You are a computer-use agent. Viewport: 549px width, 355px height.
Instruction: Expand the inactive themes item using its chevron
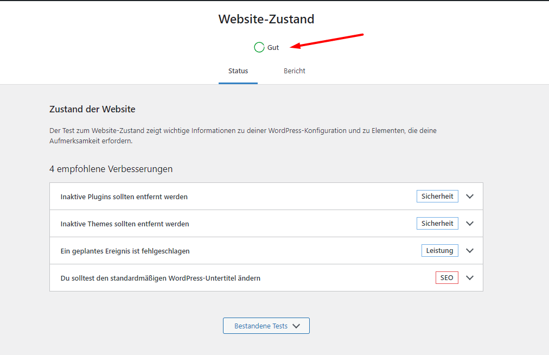point(470,224)
